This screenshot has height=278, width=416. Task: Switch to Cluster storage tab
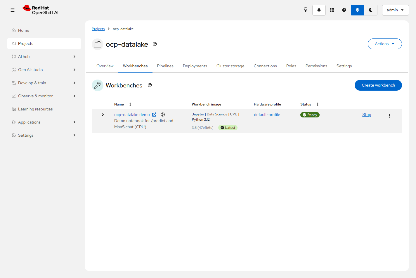[x=230, y=66]
